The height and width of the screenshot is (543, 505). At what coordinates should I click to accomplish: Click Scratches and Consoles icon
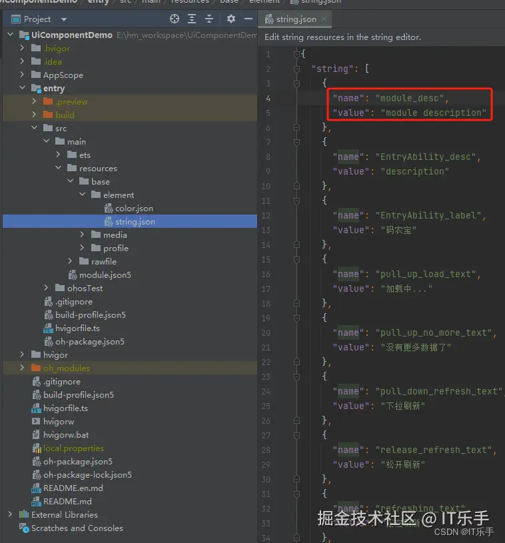pyautogui.click(x=24, y=528)
